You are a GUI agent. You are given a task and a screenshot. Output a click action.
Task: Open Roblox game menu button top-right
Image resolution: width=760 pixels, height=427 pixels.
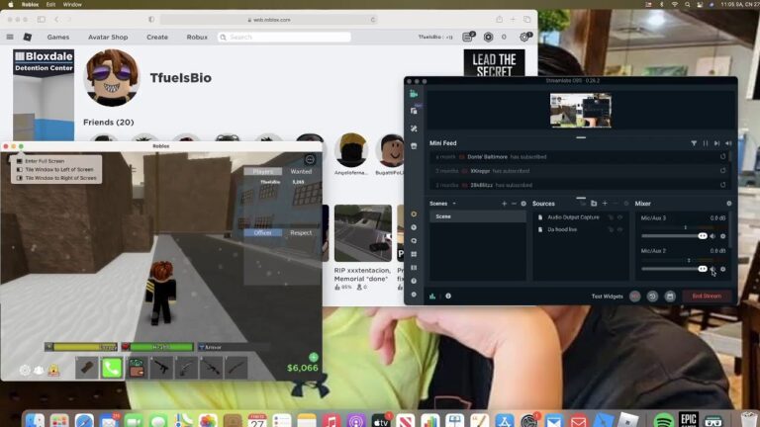(310, 160)
